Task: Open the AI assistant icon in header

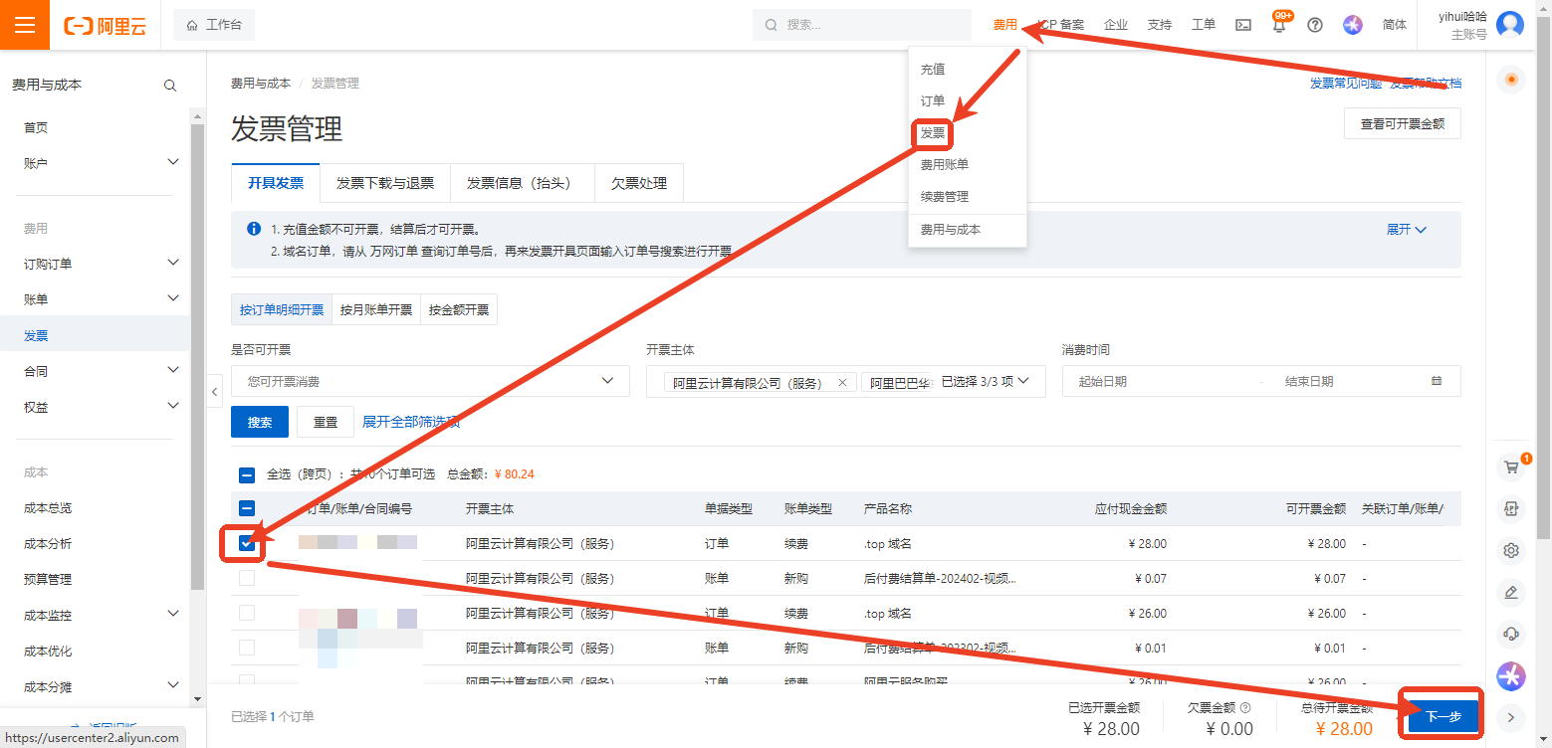Action: [x=1352, y=25]
